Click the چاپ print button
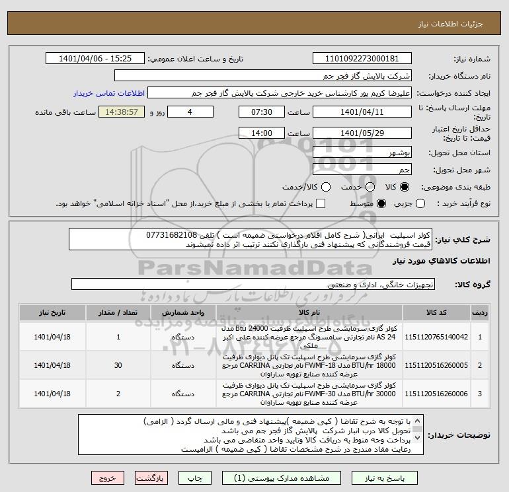This screenshot has height=492, width=509. tap(195, 478)
